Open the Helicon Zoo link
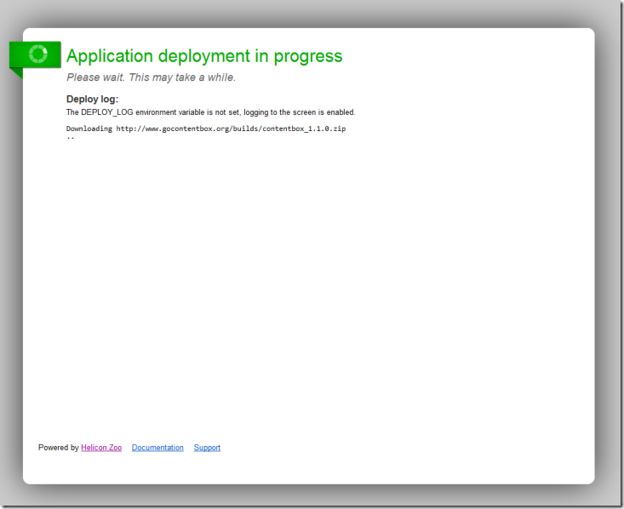 [101, 448]
